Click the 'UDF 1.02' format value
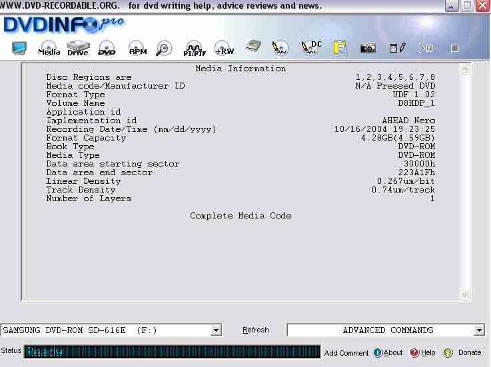491x367 pixels. pyautogui.click(x=414, y=95)
